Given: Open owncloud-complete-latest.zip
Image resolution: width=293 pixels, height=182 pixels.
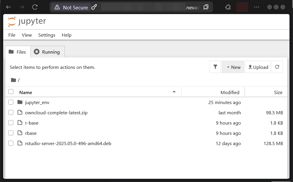Looking at the screenshot, I should tap(56, 113).
